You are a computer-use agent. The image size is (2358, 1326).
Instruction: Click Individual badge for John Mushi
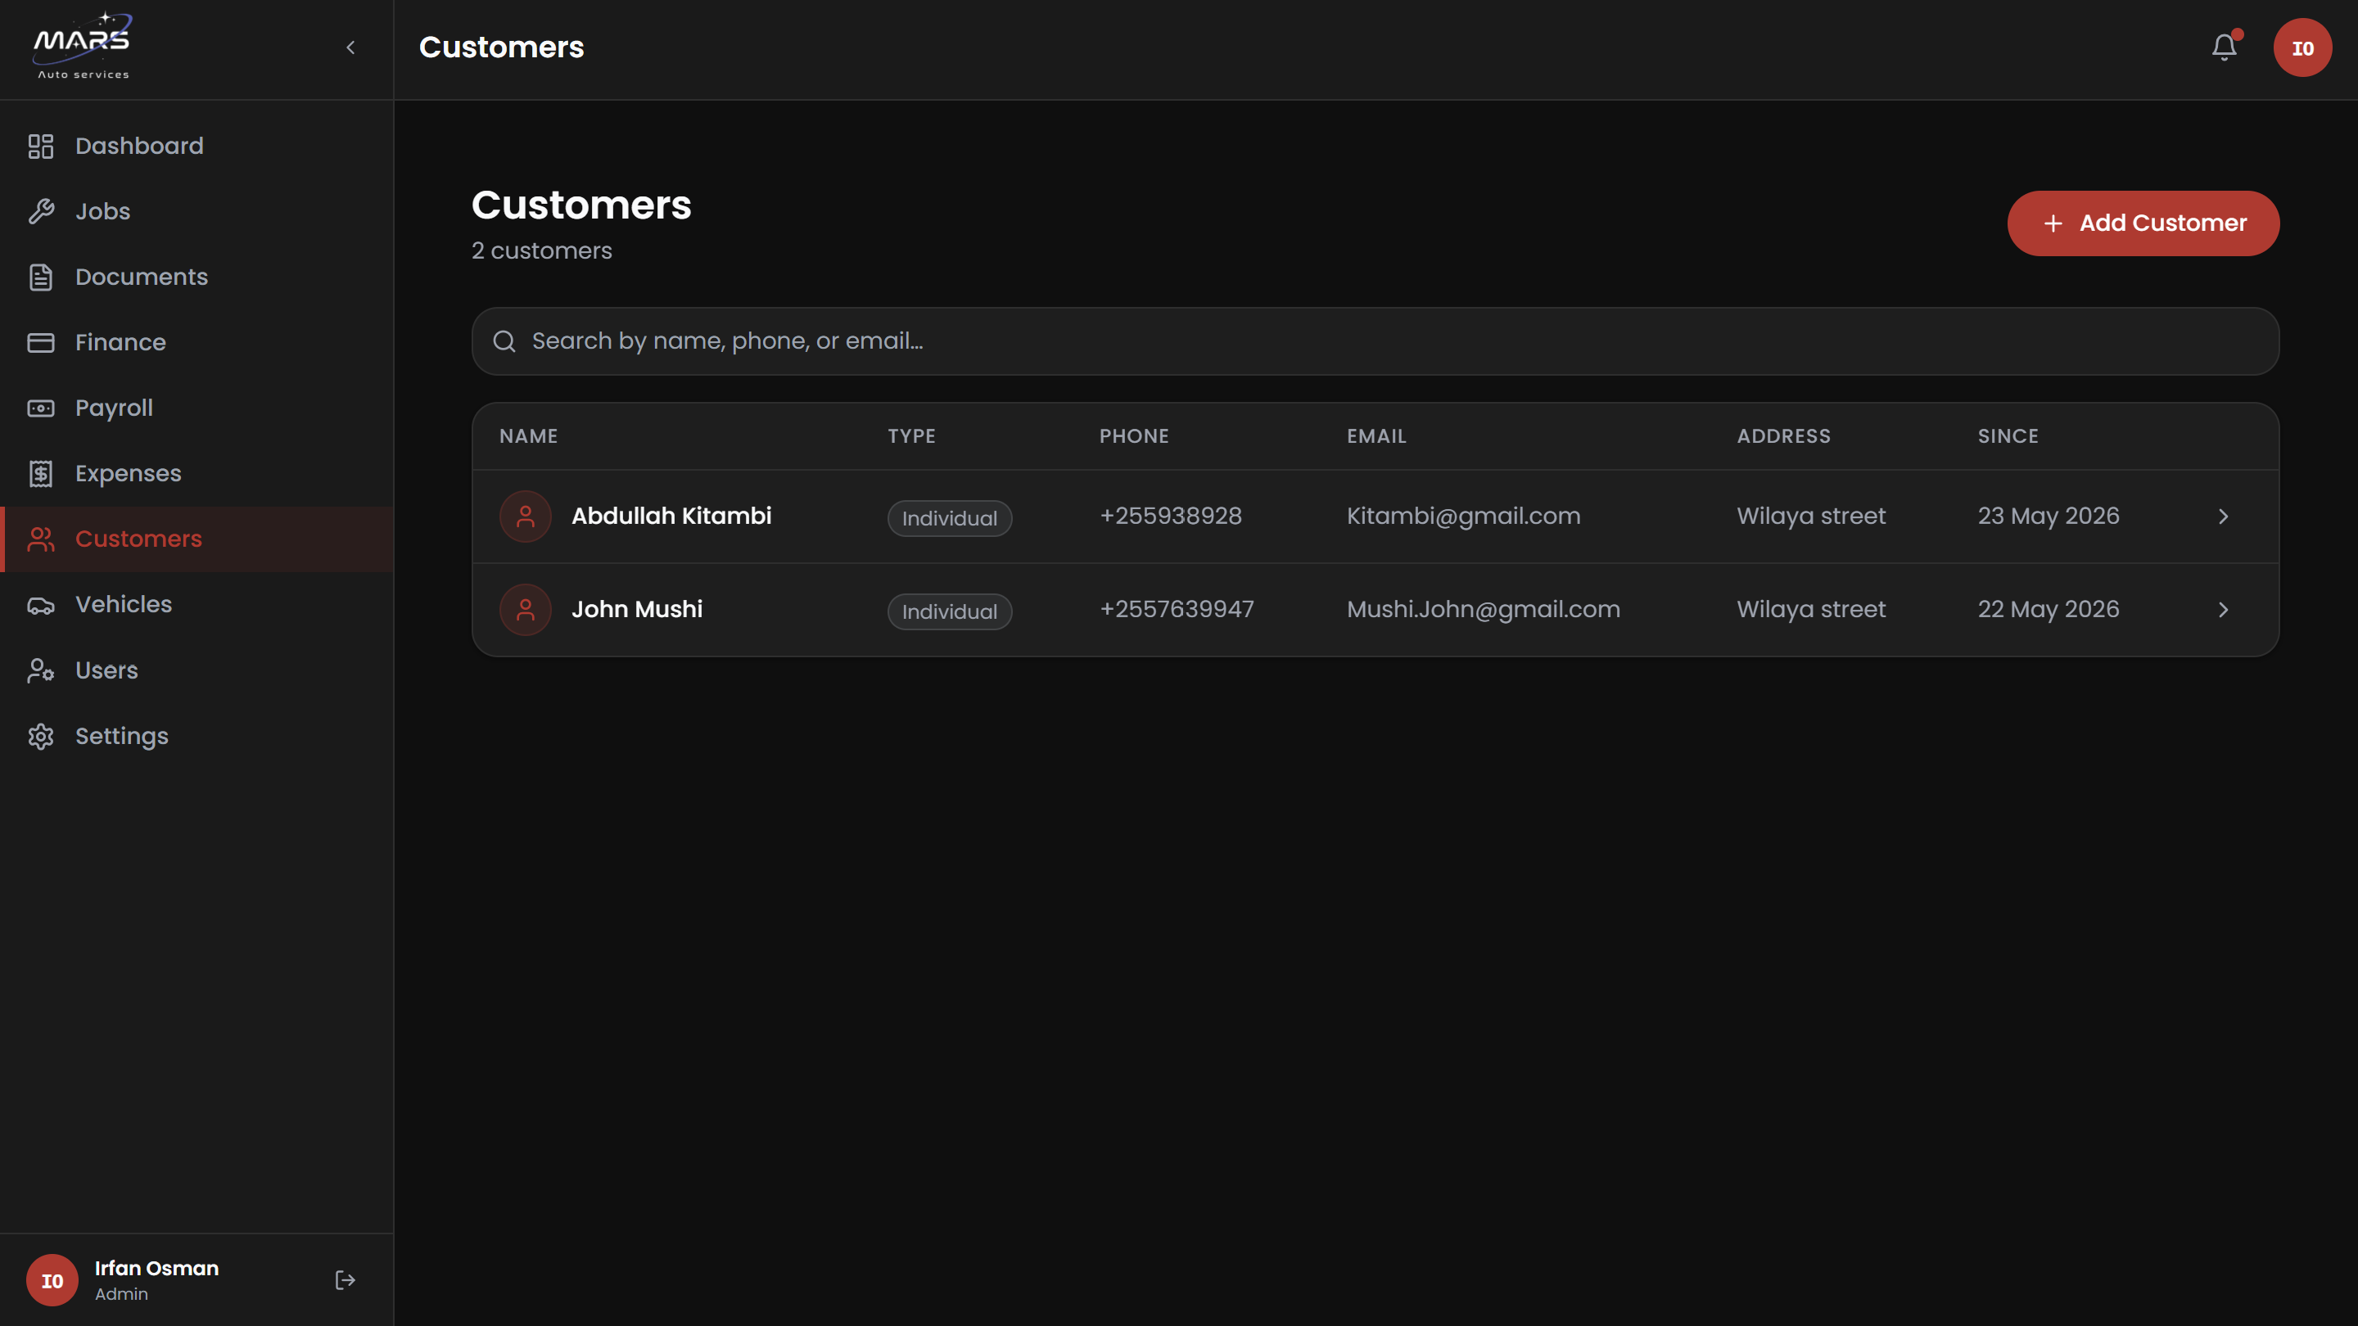[x=949, y=612]
